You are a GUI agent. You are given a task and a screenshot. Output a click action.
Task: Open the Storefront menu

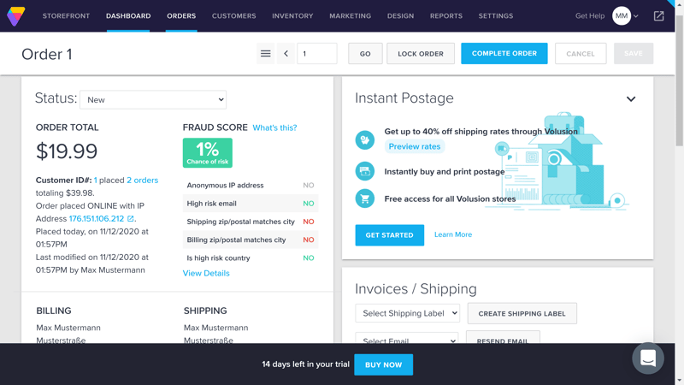66,16
